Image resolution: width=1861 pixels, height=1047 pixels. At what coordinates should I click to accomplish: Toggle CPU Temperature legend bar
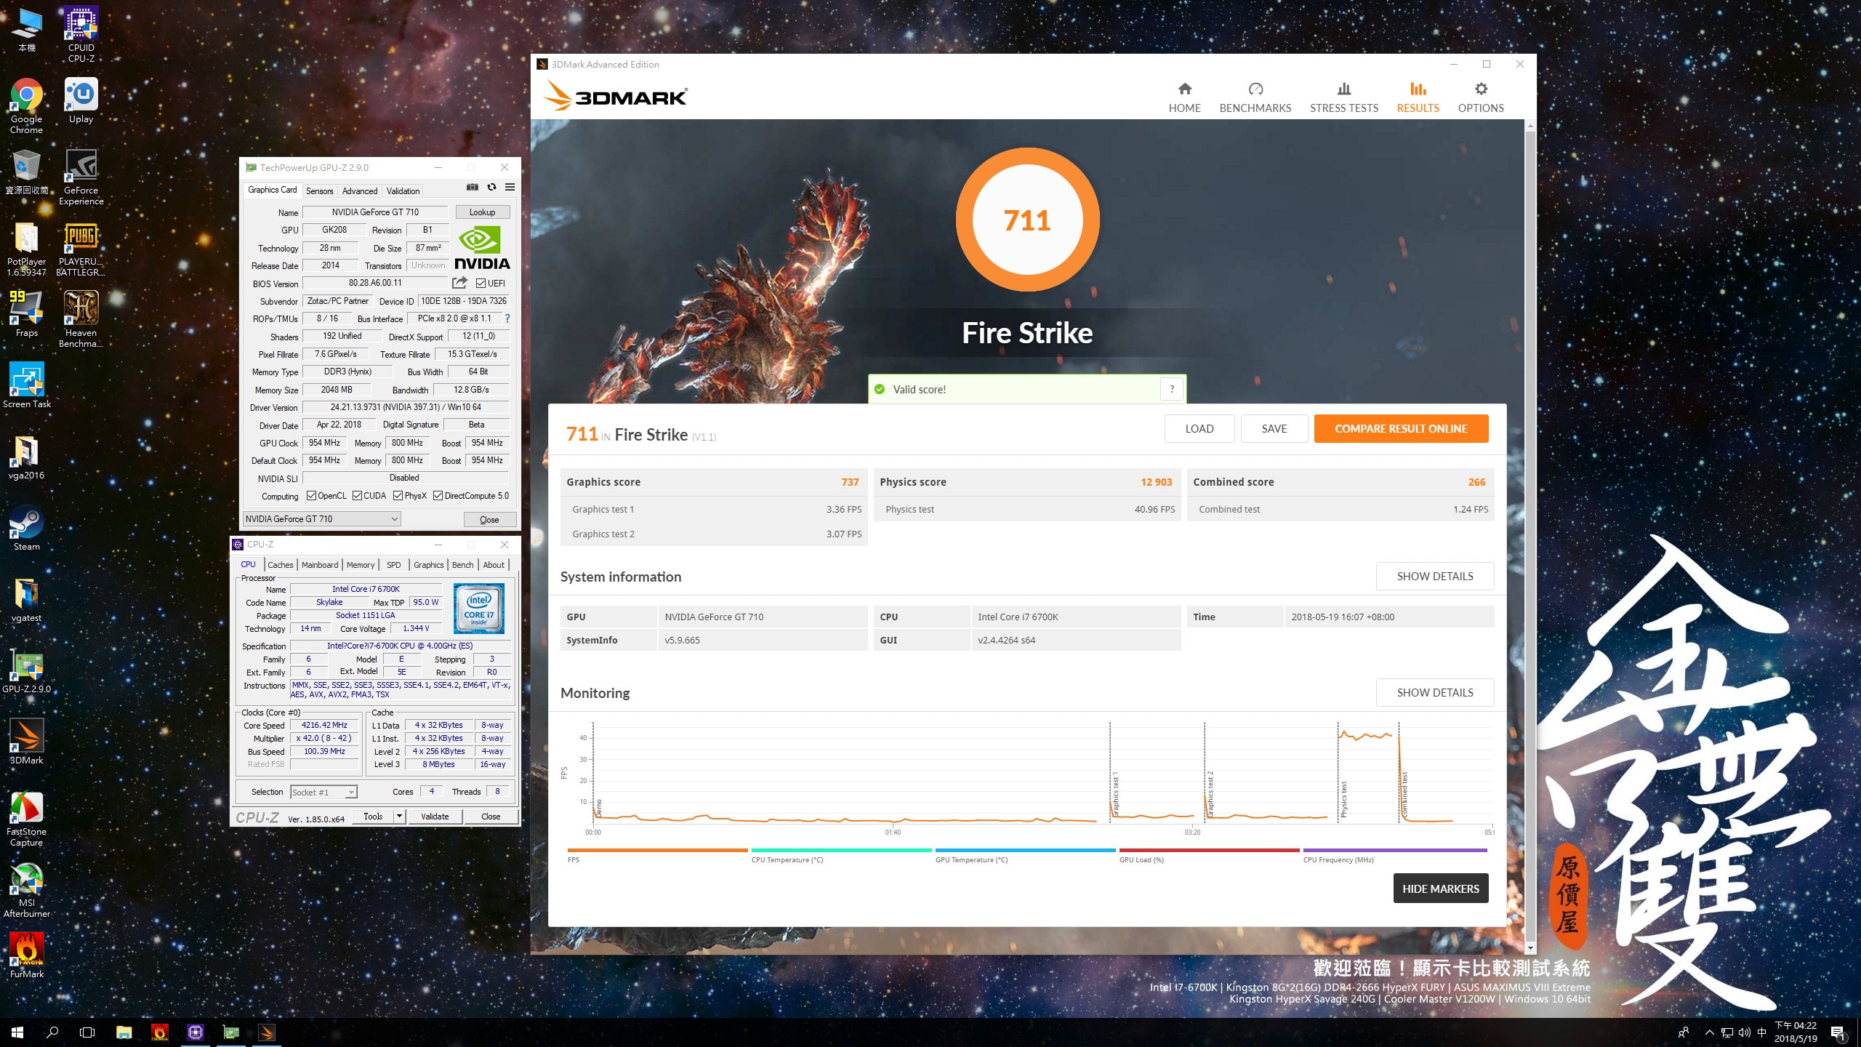[x=841, y=850]
